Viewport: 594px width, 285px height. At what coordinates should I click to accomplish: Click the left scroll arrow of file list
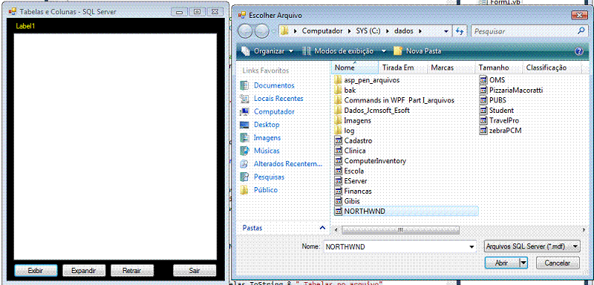[x=336, y=229]
